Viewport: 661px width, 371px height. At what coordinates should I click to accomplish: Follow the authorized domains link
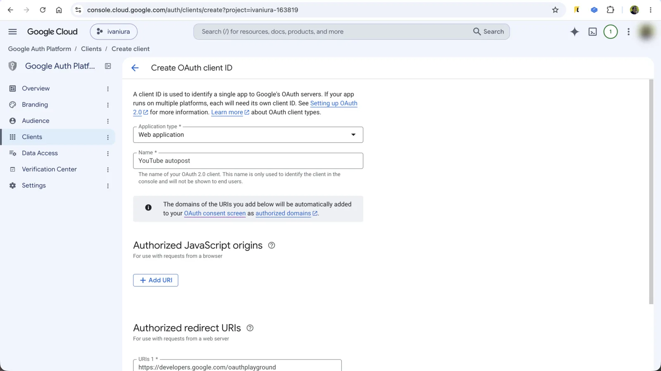click(x=286, y=213)
